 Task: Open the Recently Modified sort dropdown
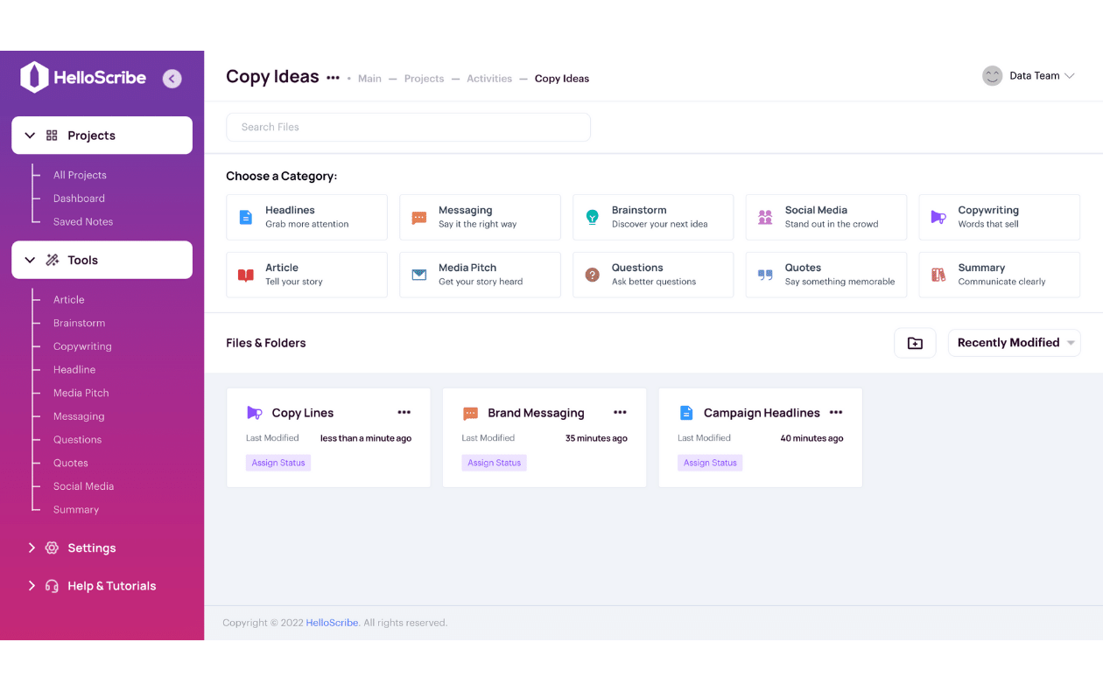(1014, 342)
